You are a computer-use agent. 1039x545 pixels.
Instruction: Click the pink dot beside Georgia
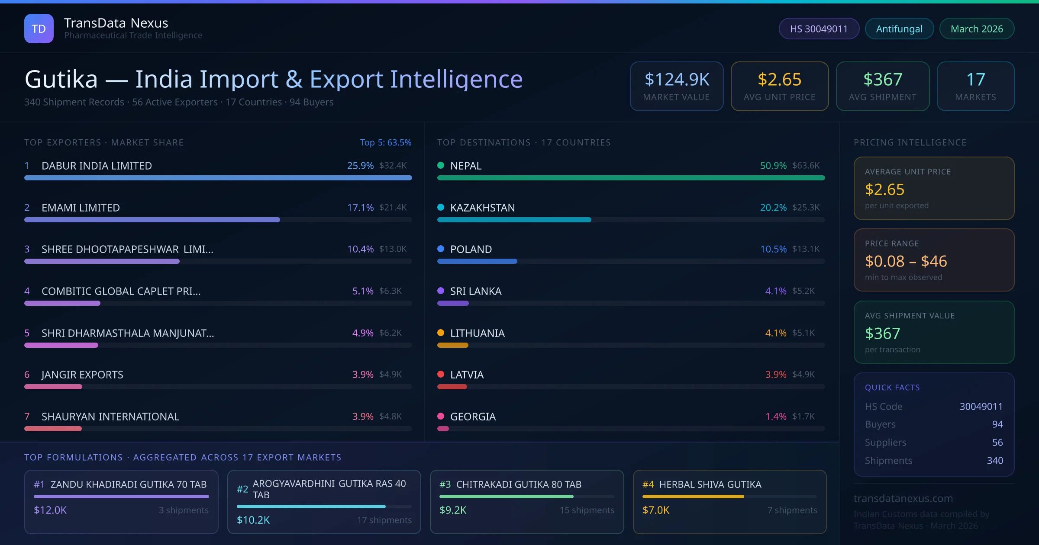(x=441, y=416)
